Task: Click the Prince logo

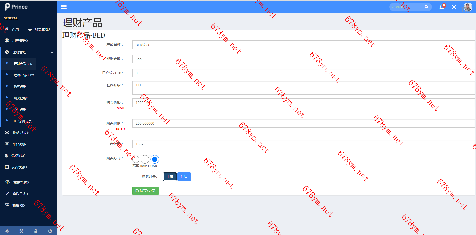Action: point(16,7)
